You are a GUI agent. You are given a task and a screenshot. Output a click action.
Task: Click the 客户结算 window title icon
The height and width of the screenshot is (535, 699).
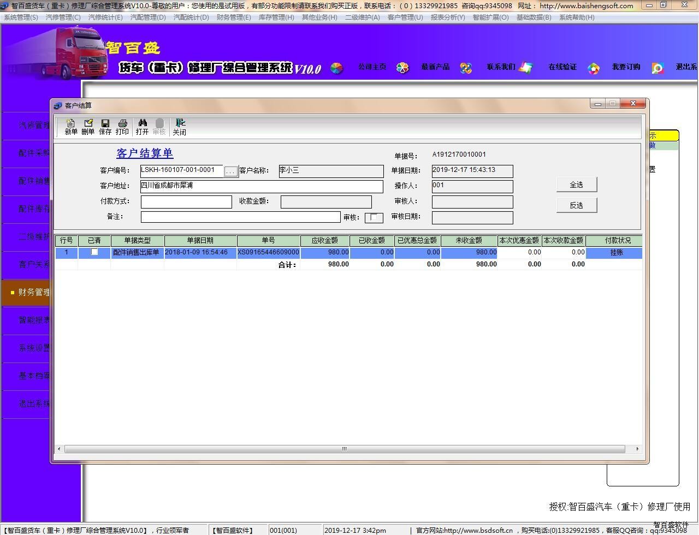pyautogui.click(x=58, y=105)
